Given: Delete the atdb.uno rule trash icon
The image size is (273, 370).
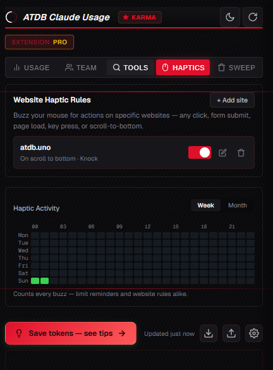Looking at the screenshot, I should pyautogui.click(x=241, y=152).
